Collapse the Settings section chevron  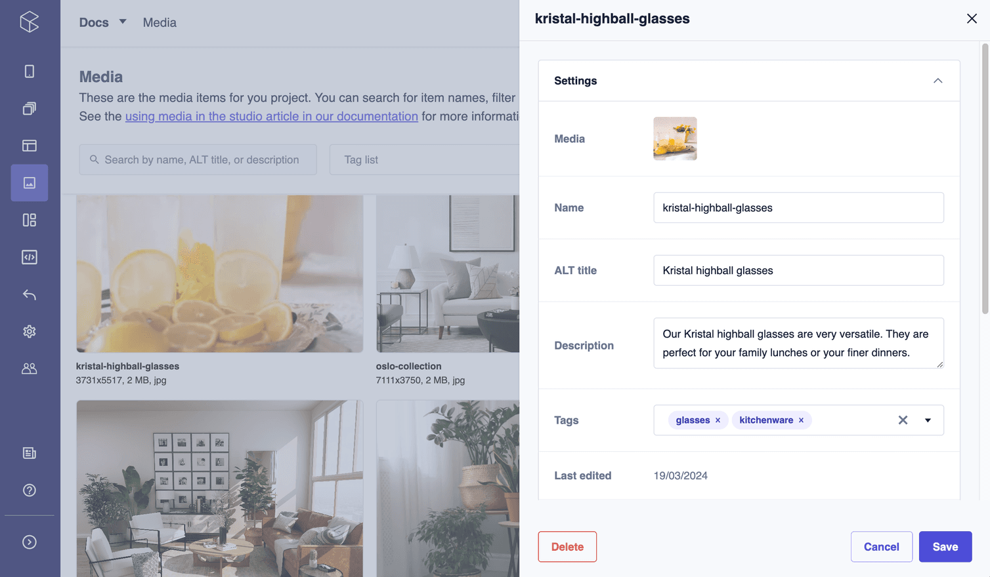click(937, 81)
